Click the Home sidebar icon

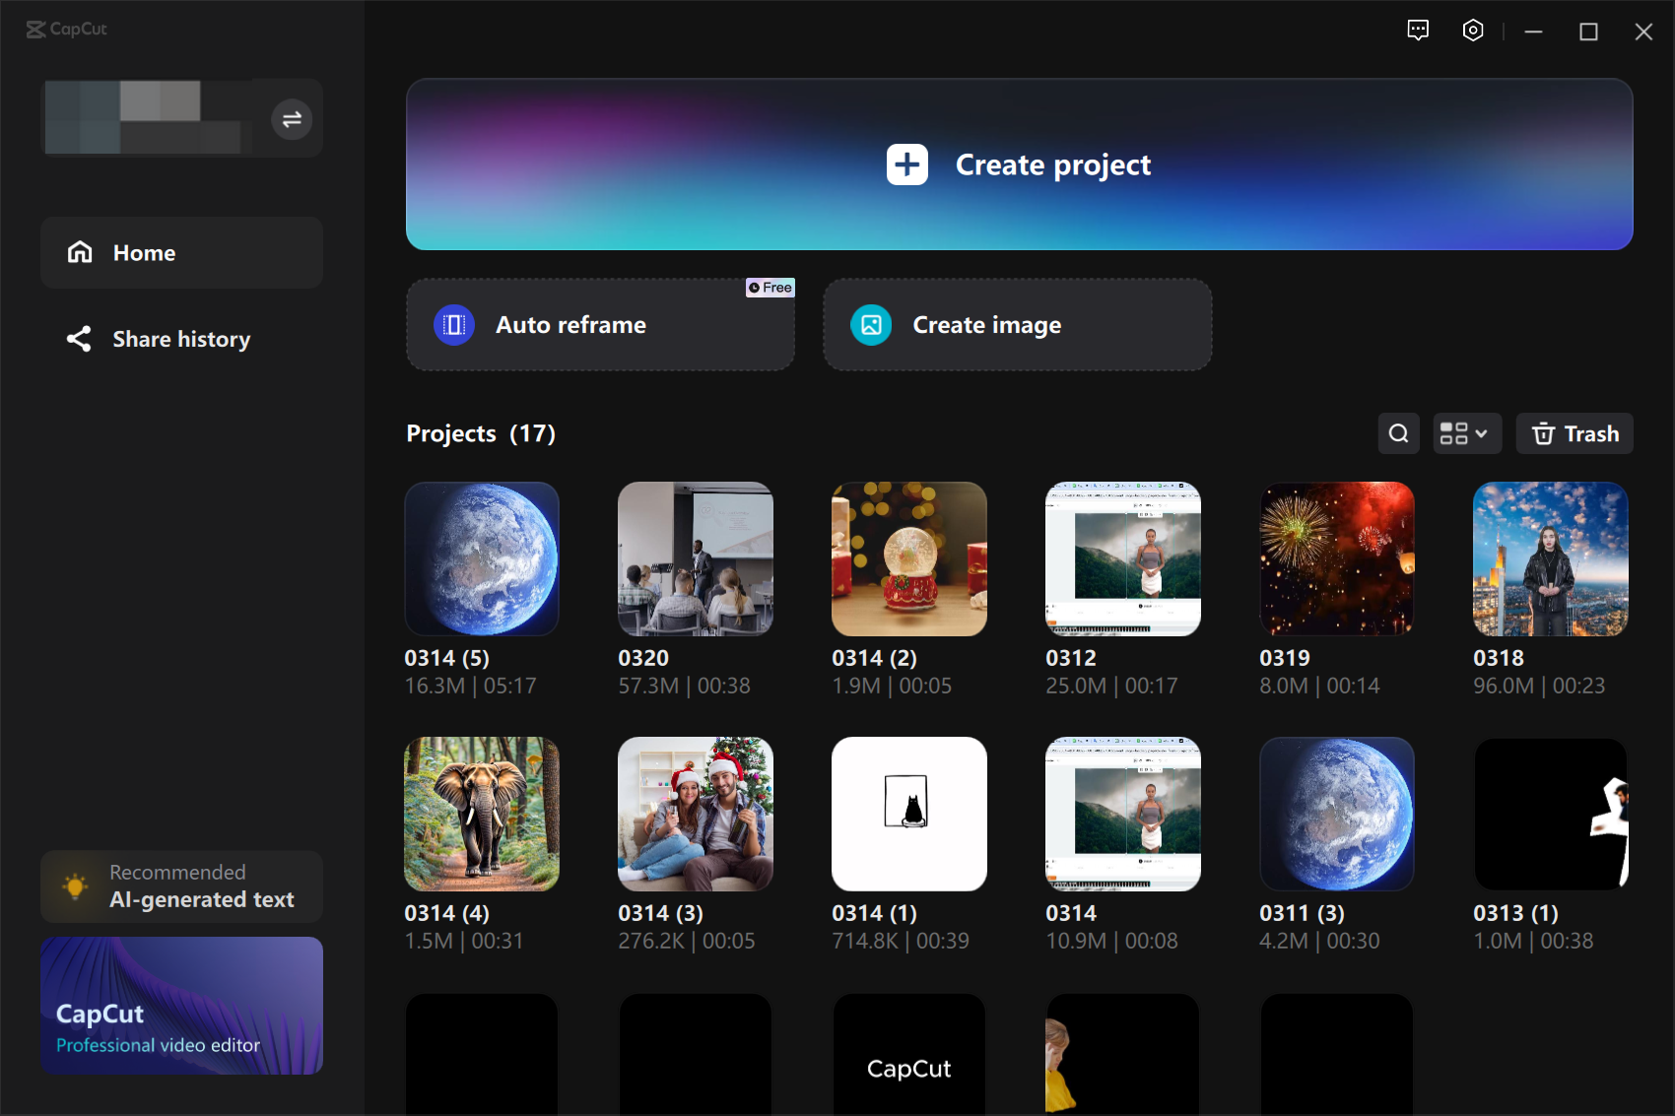click(79, 252)
